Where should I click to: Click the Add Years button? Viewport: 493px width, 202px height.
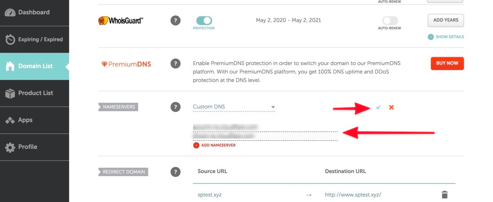[x=446, y=20]
